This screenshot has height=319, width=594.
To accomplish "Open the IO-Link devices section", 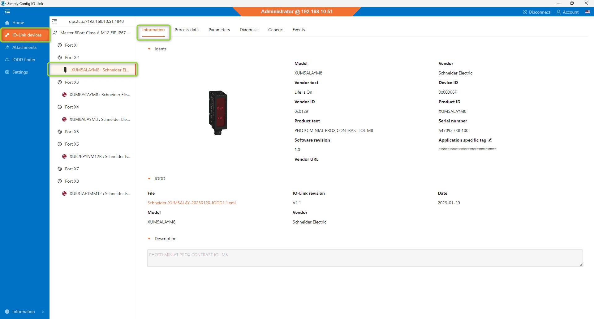I will pos(25,35).
